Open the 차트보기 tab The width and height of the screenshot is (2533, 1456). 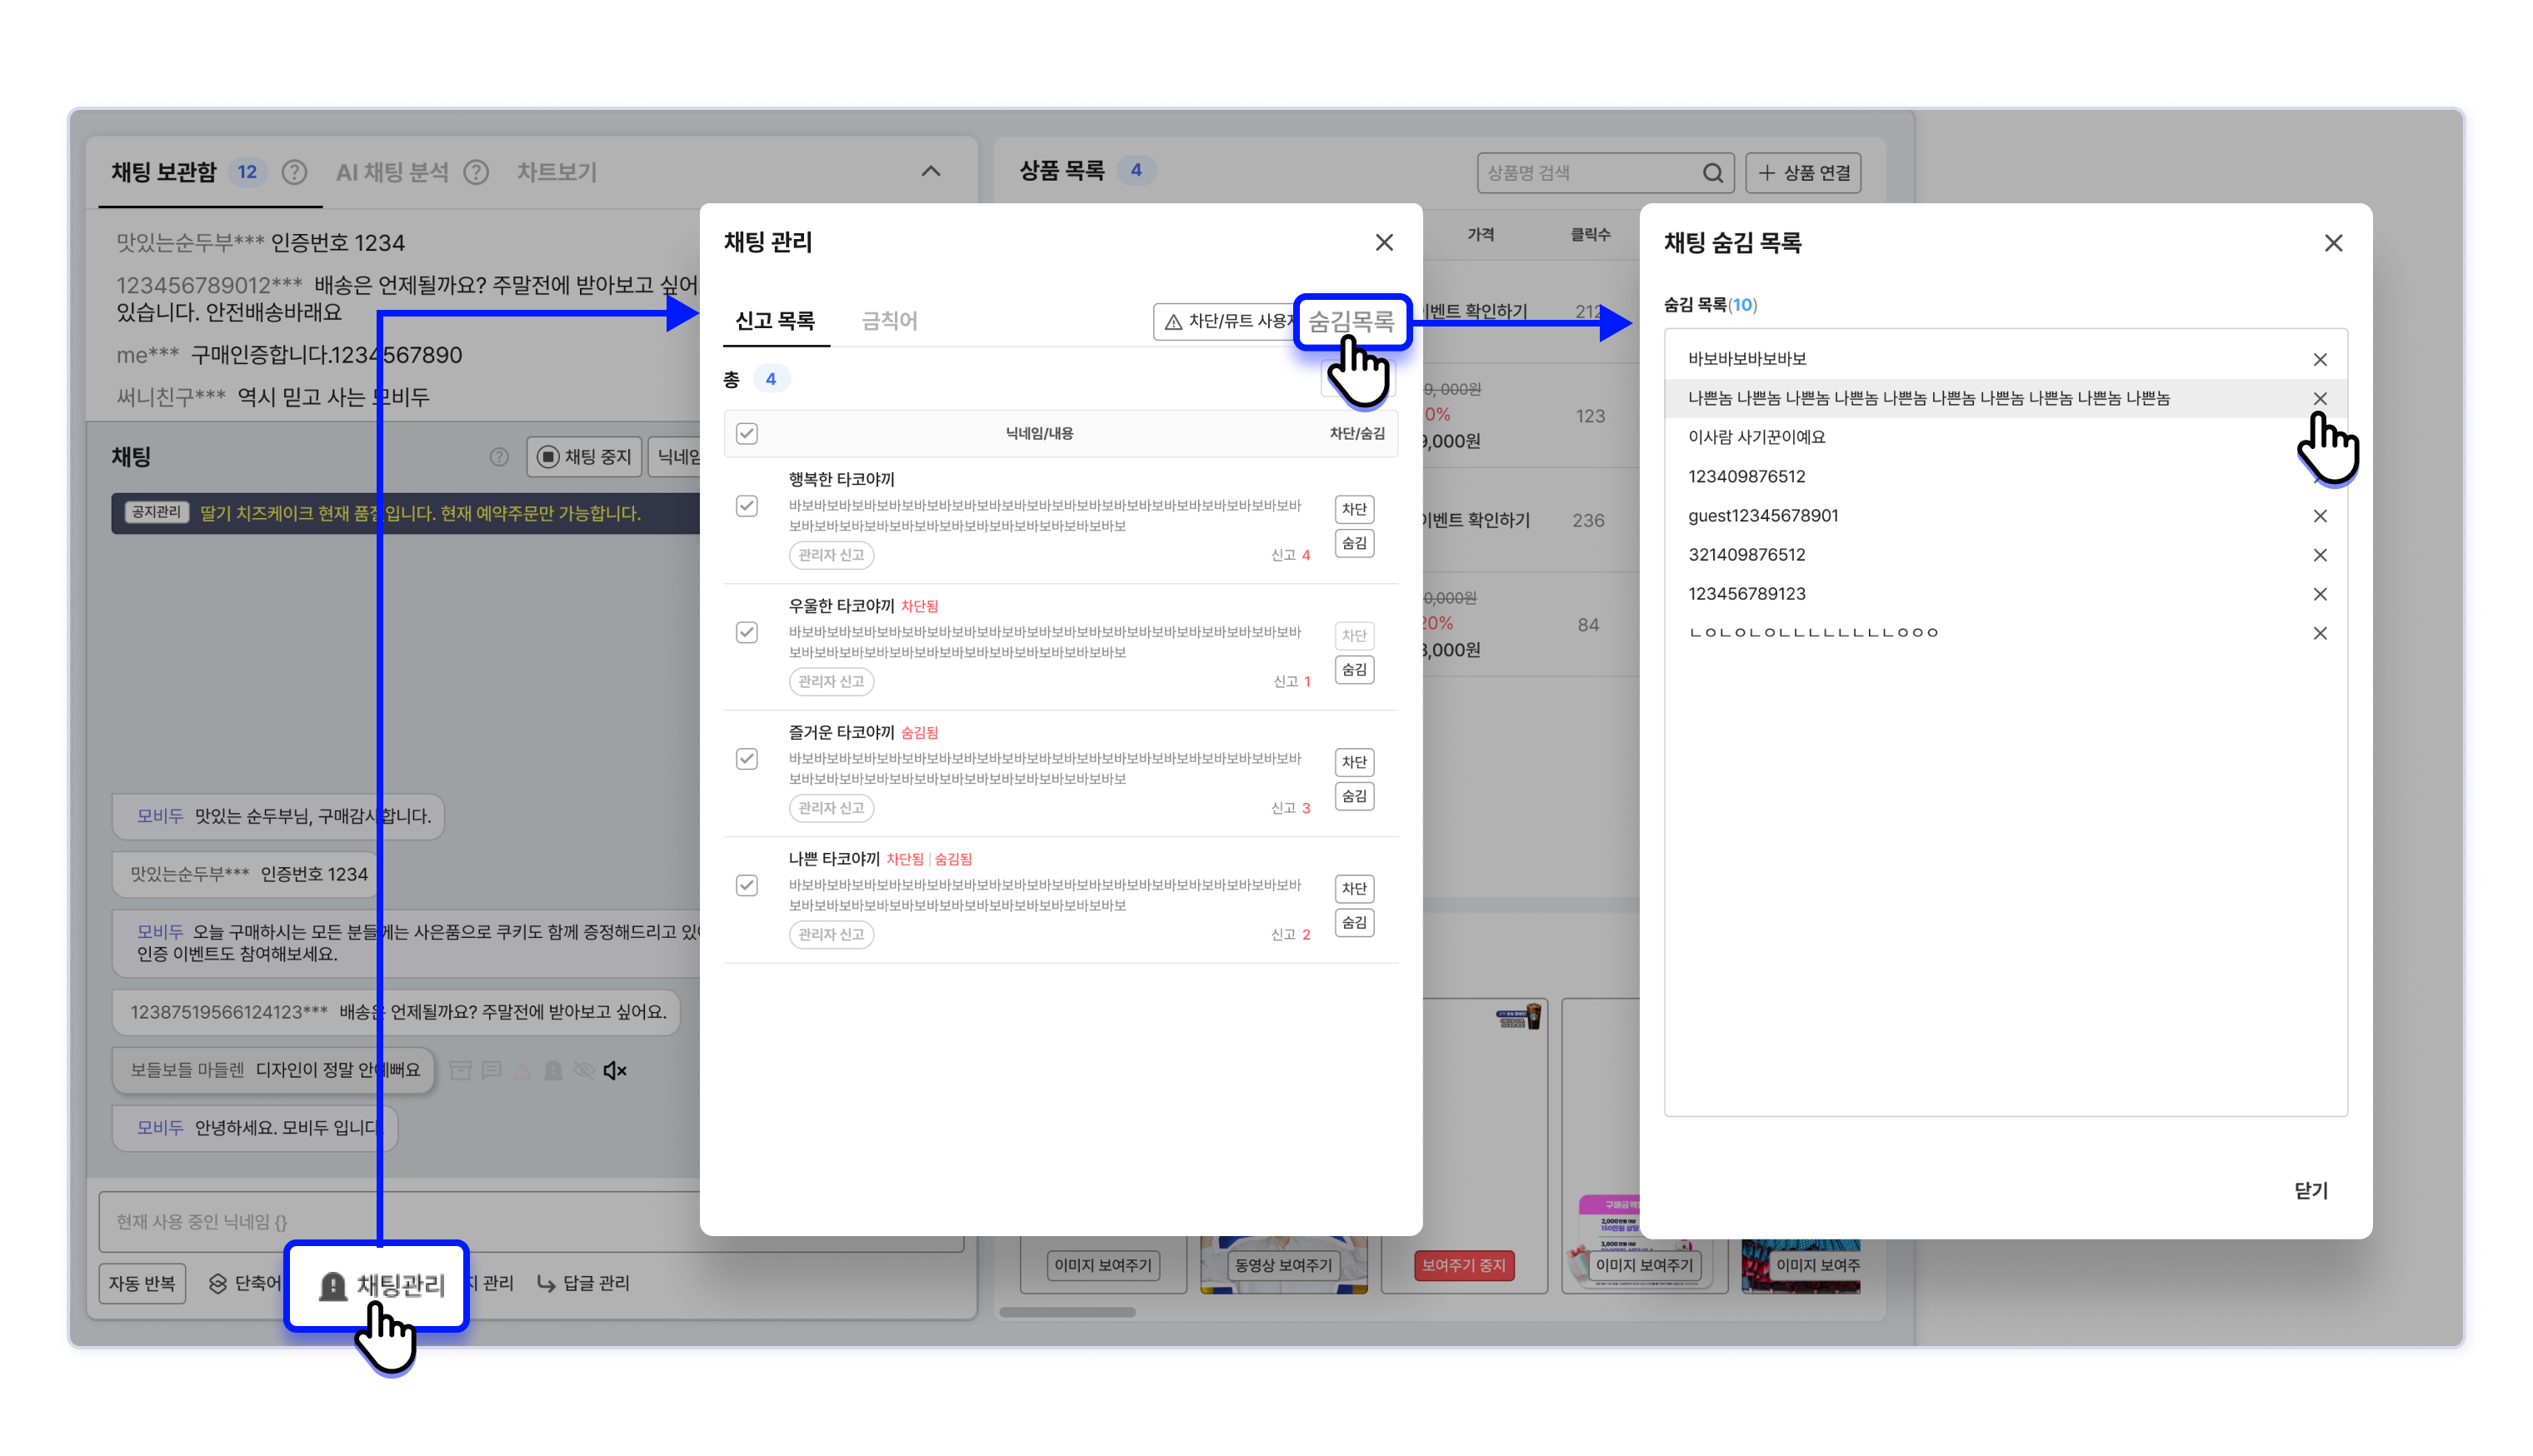click(x=556, y=172)
